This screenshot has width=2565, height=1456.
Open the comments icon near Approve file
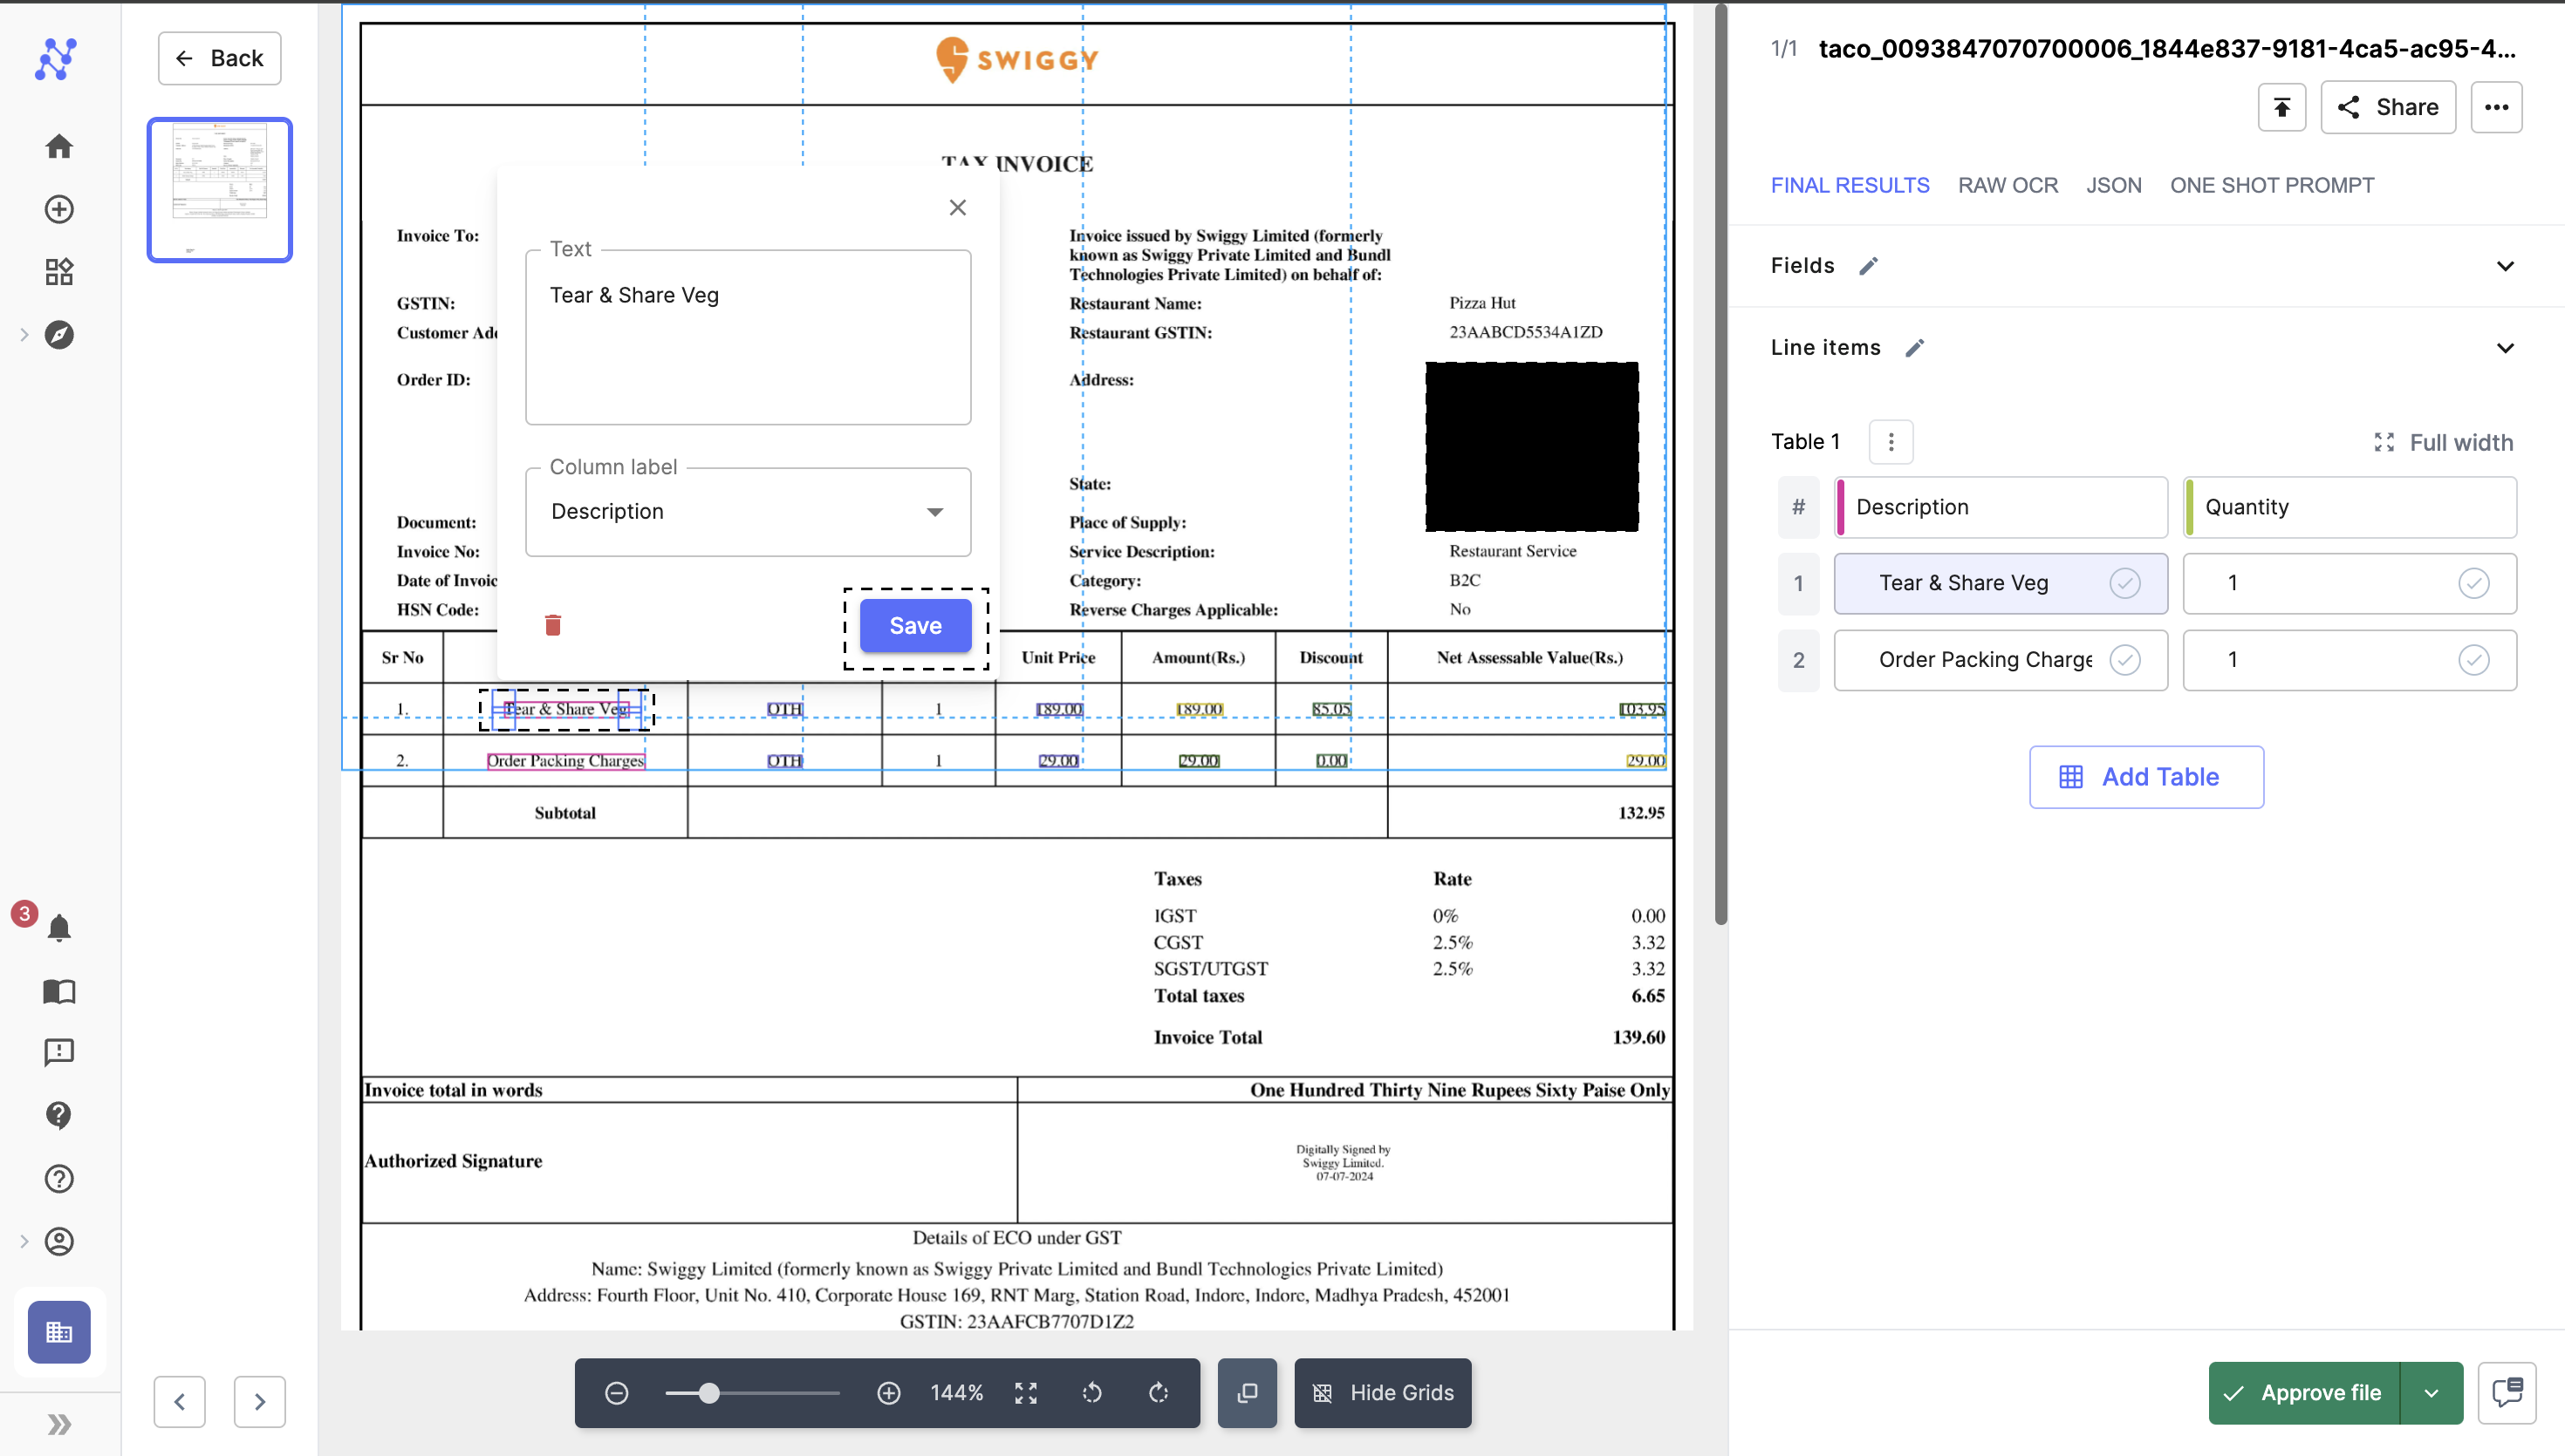2507,1393
